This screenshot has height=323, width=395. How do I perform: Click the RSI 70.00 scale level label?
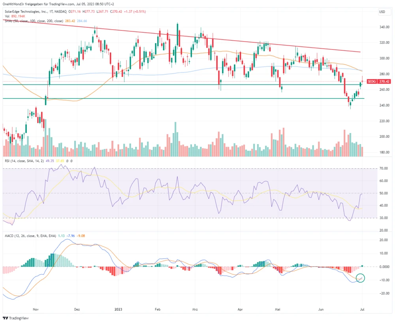384,169
